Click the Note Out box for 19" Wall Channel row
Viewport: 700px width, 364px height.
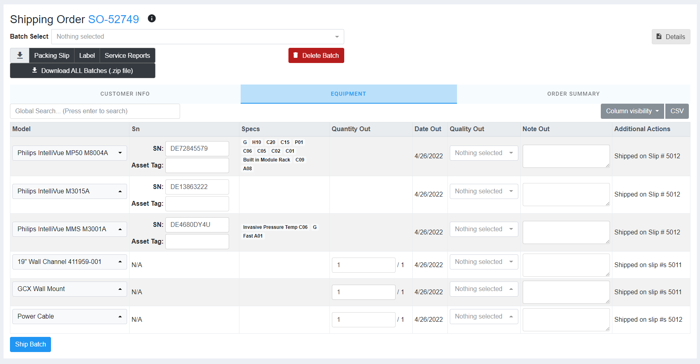tap(566, 265)
